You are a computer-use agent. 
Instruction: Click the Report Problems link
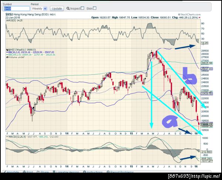pyautogui.click(x=120, y=172)
